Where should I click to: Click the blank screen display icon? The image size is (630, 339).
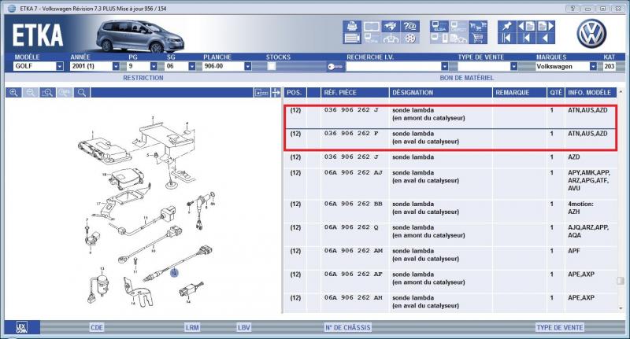(x=371, y=27)
